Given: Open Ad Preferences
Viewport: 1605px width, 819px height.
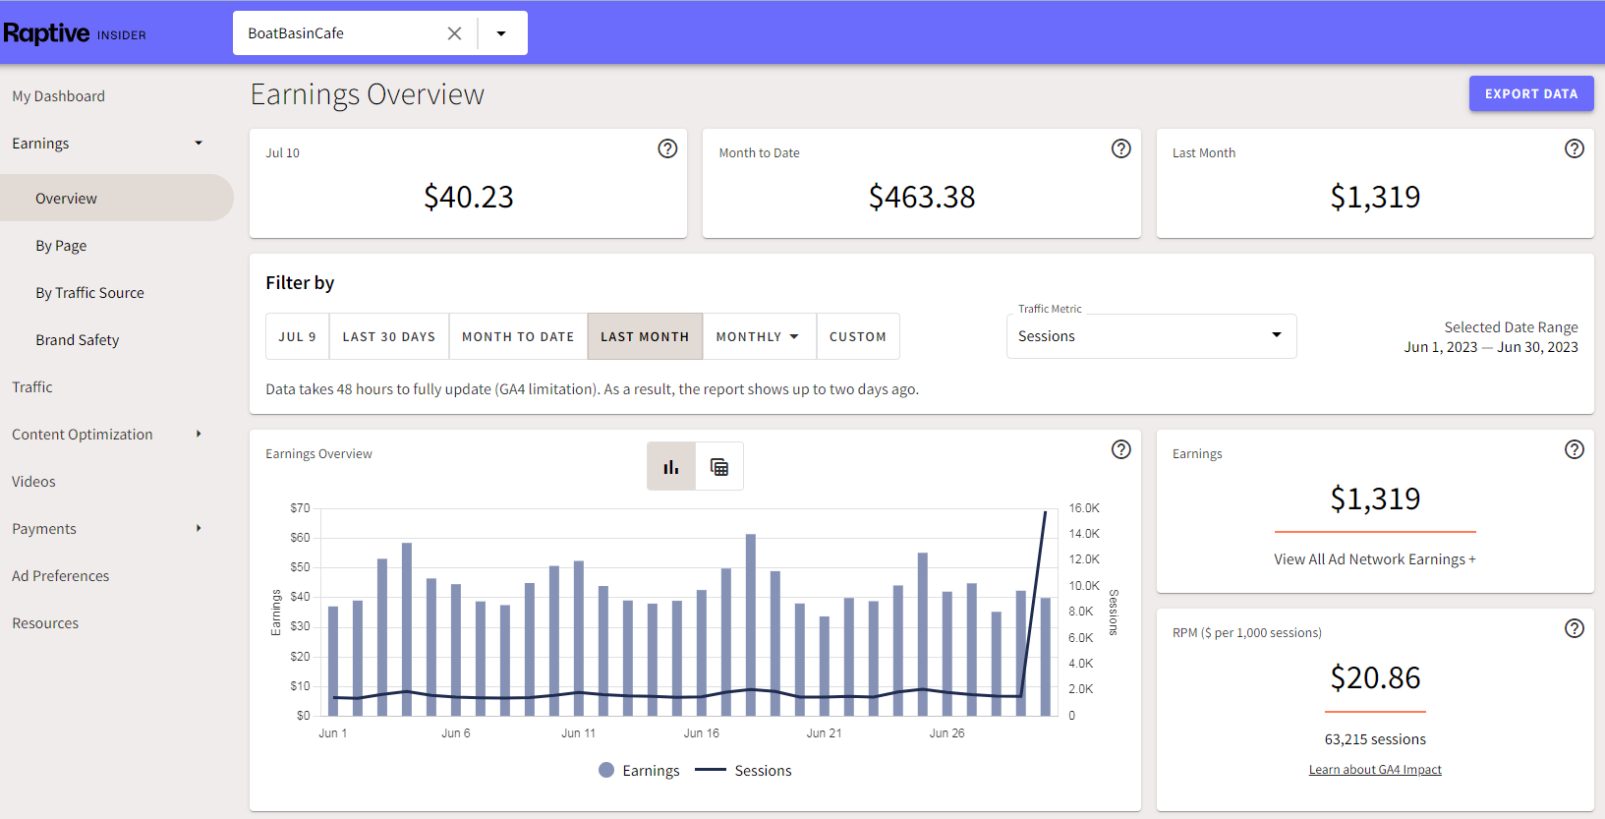Looking at the screenshot, I should pos(60,576).
